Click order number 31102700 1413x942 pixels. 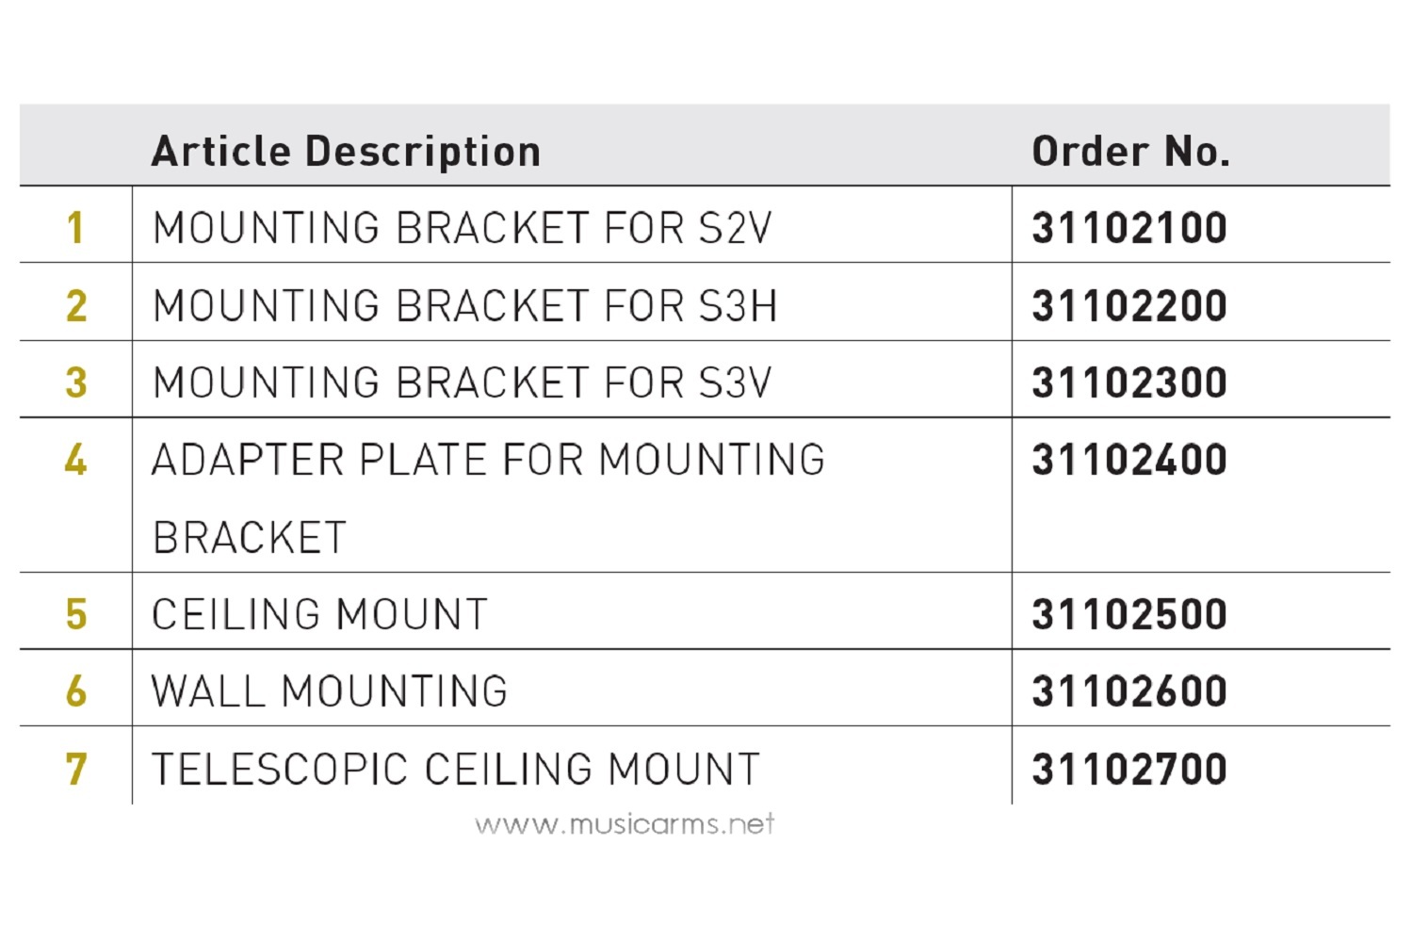(x=1129, y=770)
